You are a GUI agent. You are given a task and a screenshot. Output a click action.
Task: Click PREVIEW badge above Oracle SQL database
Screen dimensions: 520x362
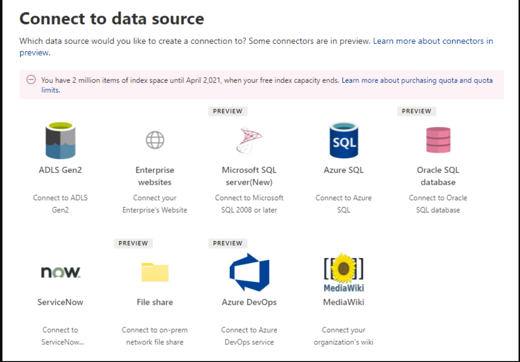coord(417,111)
